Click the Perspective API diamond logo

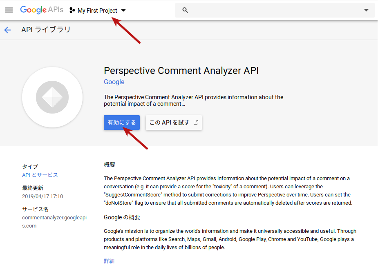(52, 98)
